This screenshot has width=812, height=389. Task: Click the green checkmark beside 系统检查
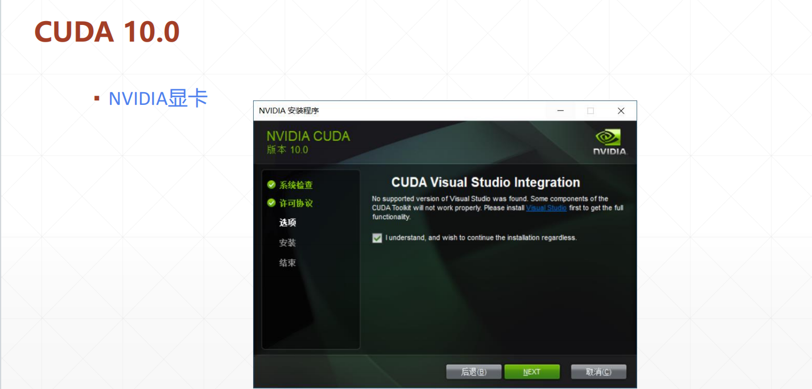(271, 185)
